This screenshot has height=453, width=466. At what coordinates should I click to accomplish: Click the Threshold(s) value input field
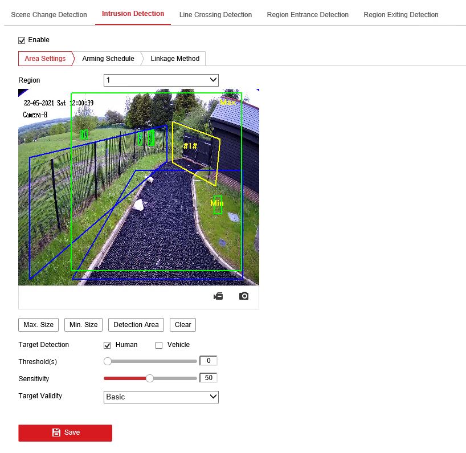(x=209, y=361)
